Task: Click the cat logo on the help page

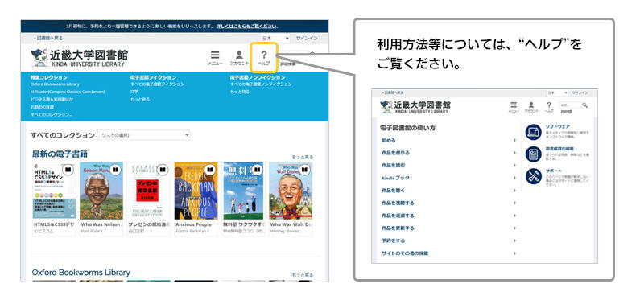Action: 386,107
